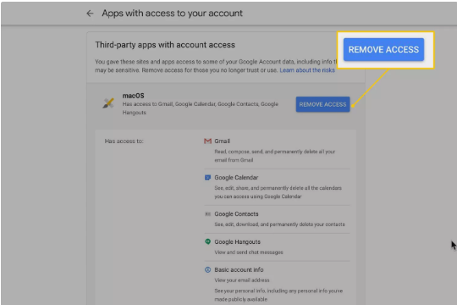The height and width of the screenshot is (305, 457).
Task: Click the Basic account info label
Action: point(239,269)
